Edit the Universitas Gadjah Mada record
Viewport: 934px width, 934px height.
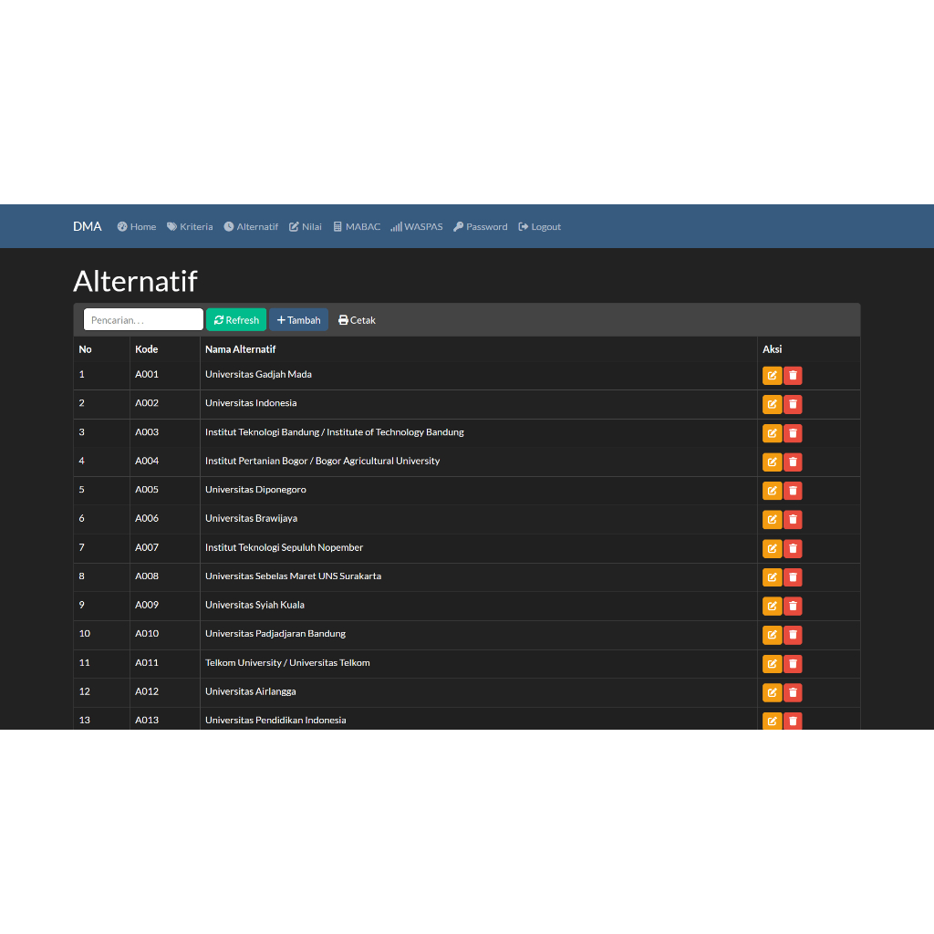click(x=772, y=375)
